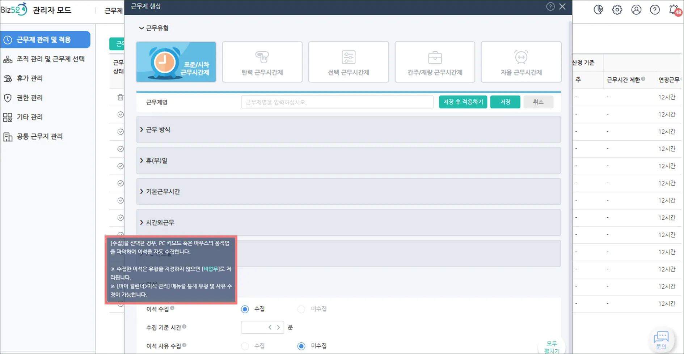
Task: Click info icon next to 수집 기준 시간
Action: [x=184, y=327]
